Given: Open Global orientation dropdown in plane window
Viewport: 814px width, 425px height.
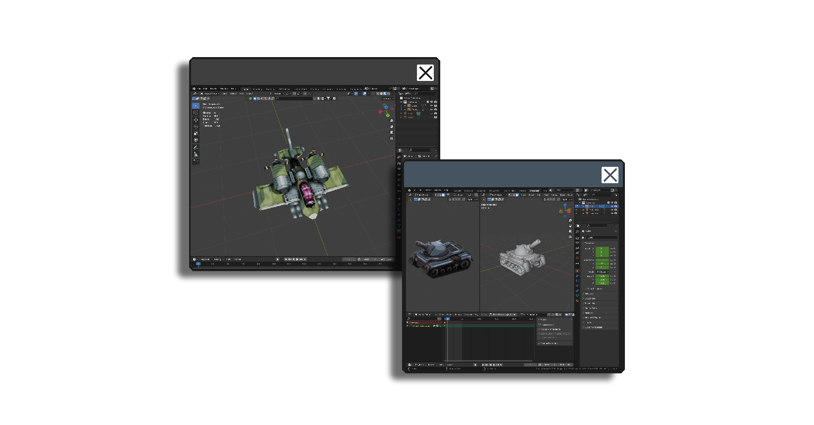Looking at the screenshot, I should tap(277, 94).
